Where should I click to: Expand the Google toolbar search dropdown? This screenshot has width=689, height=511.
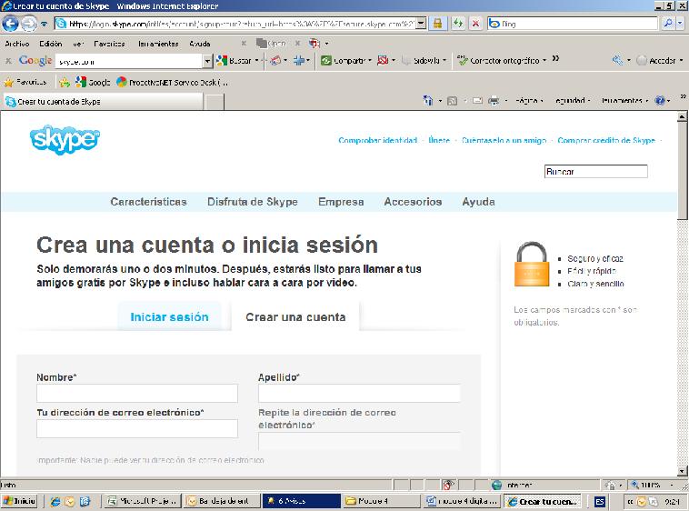tap(208, 61)
